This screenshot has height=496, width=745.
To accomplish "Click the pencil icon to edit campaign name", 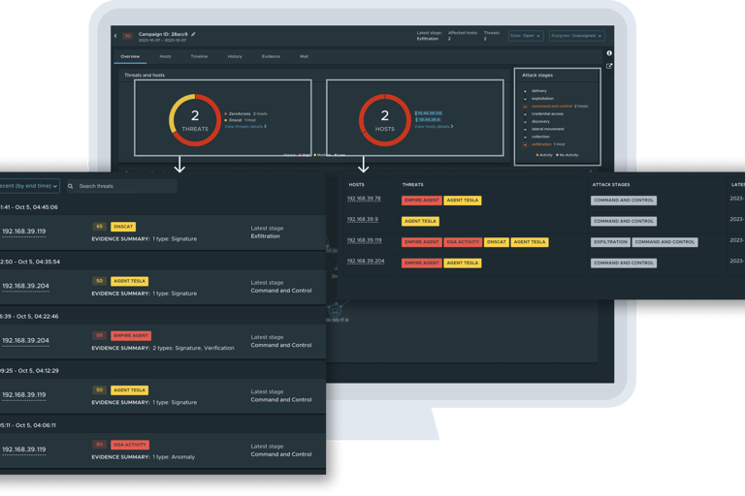I will coord(193,34).
